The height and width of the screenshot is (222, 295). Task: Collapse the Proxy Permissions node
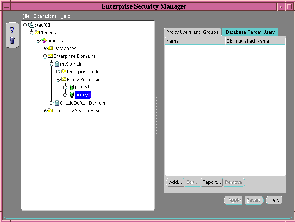click(58, 80)
